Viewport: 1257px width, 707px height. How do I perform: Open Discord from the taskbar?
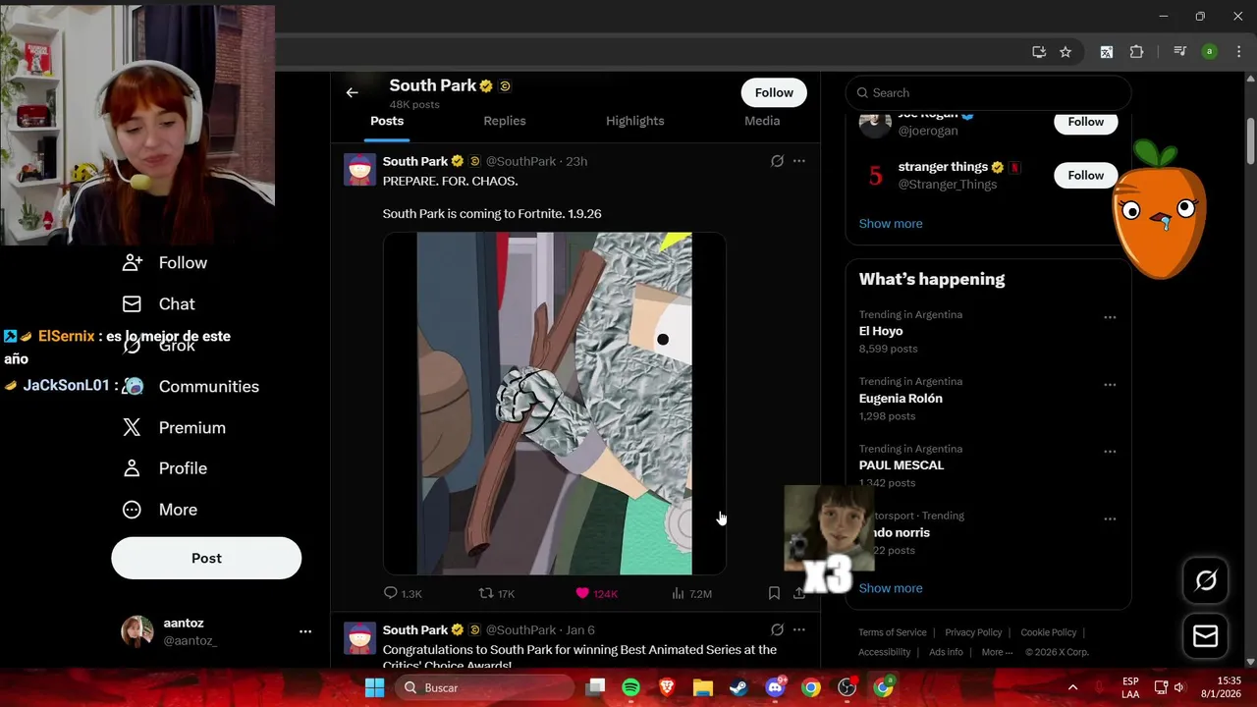pyautogui.click(x=775, y=687)
